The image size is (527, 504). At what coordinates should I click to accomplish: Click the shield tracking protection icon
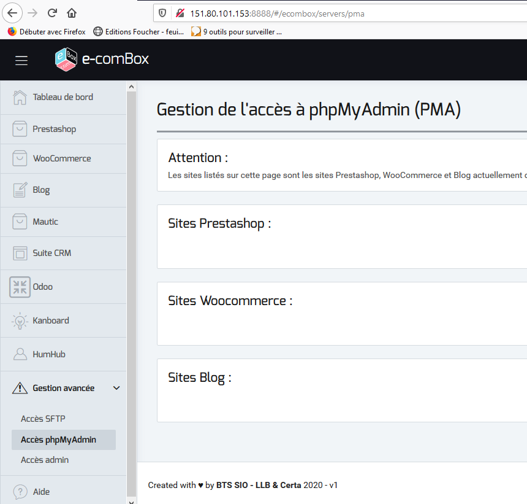tap(162, 13)
